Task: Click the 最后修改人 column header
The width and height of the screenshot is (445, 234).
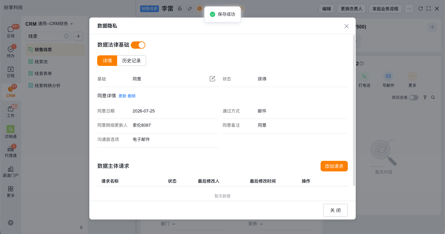Action: [x=209, y=181]
